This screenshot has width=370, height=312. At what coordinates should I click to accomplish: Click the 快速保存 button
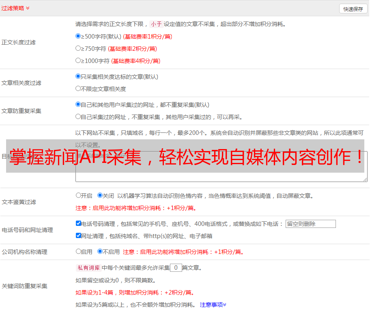(353, 9)
